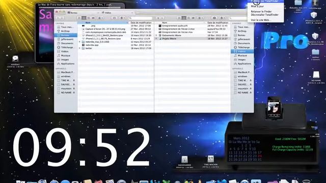Screen dimensions: 326x183
Task: Select Enregistrement de l'écran 2.mov row
Action: [x=193, y=29]
